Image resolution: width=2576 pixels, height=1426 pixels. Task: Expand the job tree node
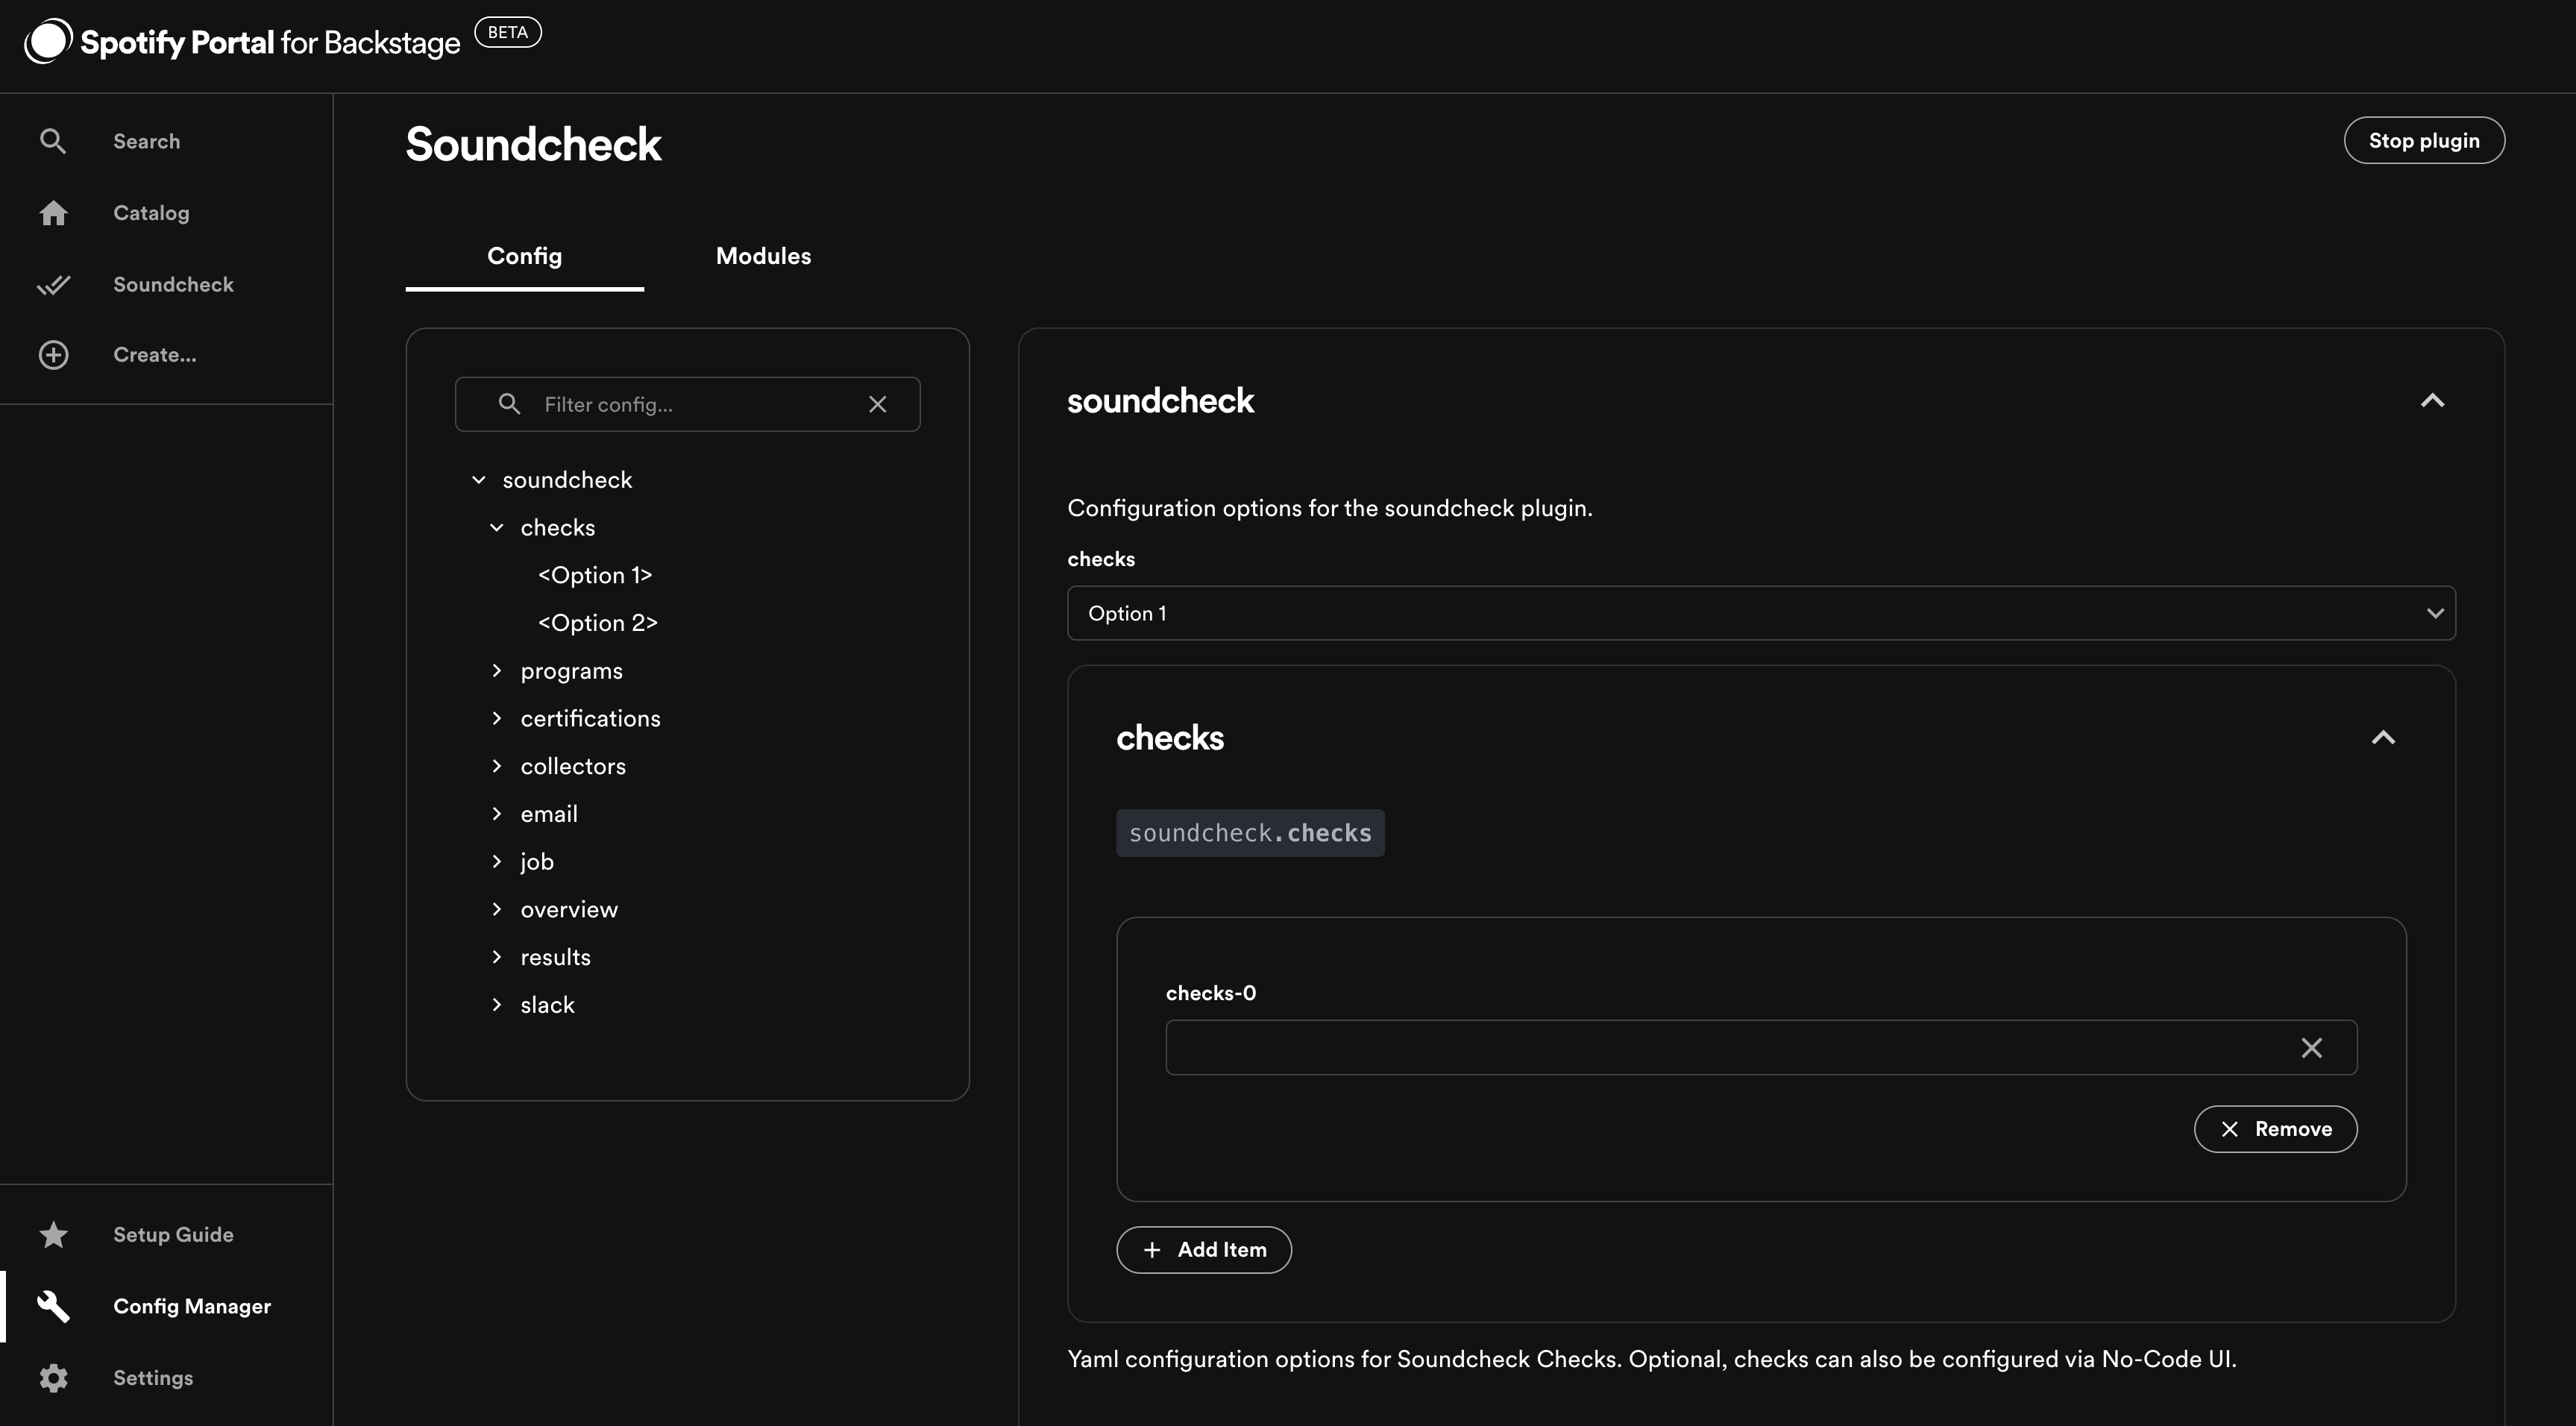(x=497, y=861)
